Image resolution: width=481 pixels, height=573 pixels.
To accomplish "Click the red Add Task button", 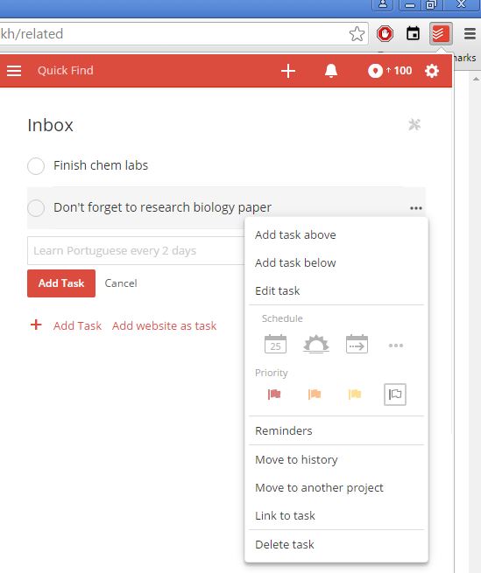I will (61, 283).
